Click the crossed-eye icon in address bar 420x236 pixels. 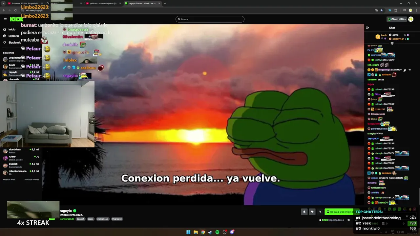376,10
